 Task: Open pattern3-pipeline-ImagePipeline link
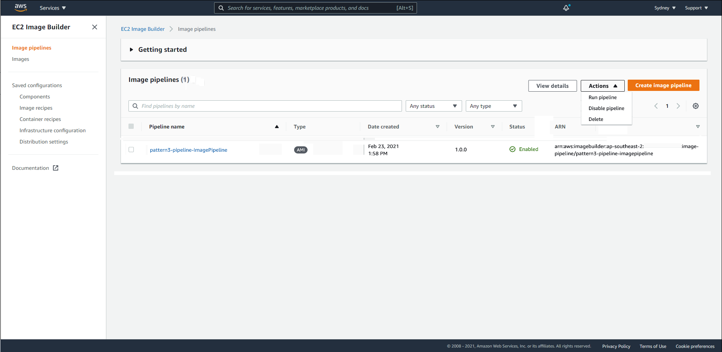tap(189, 150)
